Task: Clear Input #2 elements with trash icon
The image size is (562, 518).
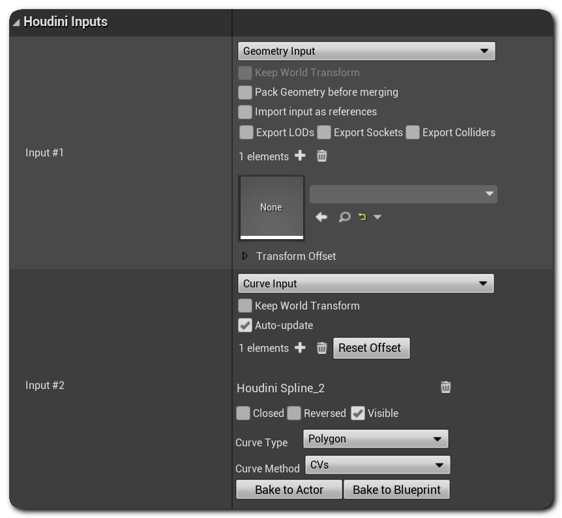Action: 322,348
